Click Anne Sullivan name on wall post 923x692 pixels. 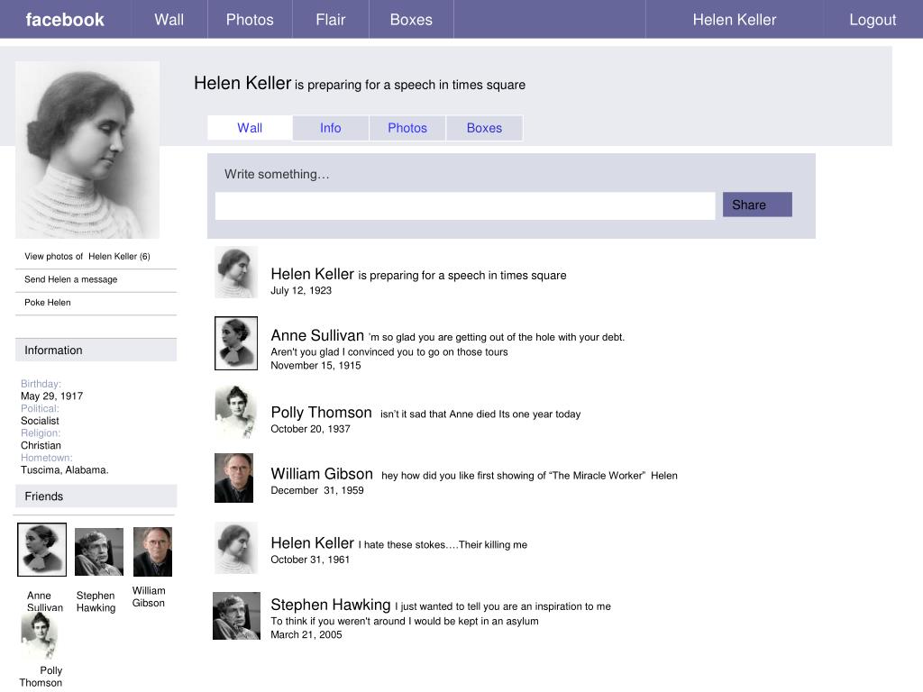point(317,335)
